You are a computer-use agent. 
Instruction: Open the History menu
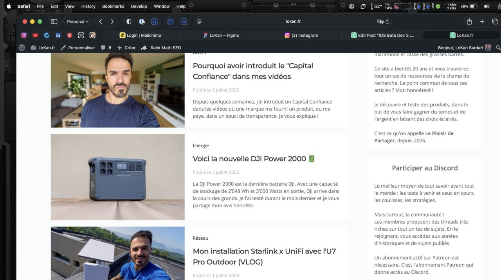[88, 6]
